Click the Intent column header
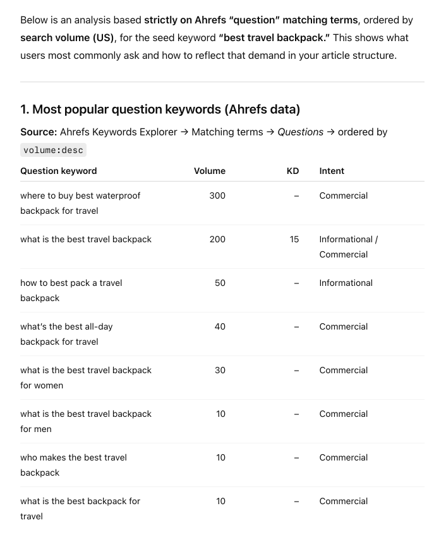 332,171
